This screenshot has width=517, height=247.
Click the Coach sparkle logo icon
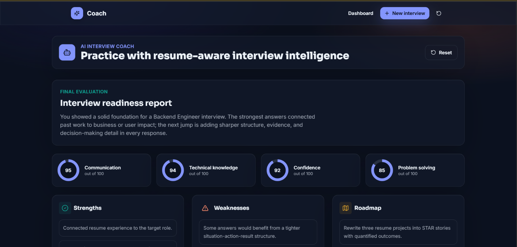coord(77,13)
